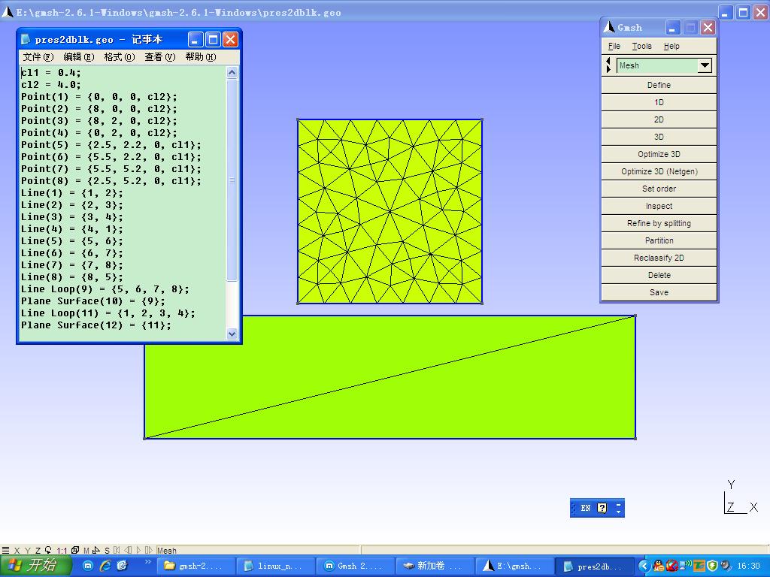Switch to gmsh-2 folder taskbar button

point(195,566)
